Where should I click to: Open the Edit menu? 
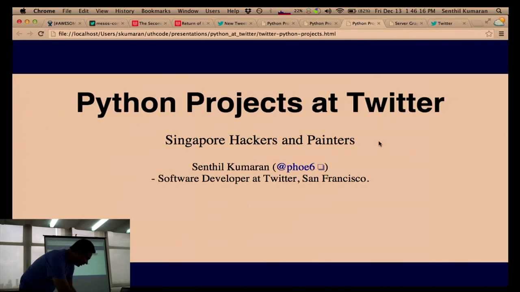point(84,11)
